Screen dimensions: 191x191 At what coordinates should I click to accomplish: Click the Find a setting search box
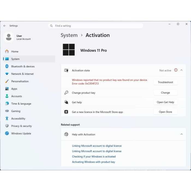[x=95, y=26]
